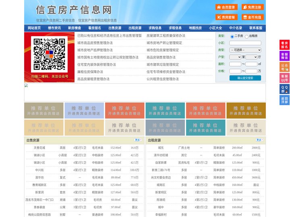Open the 金币充值 button with the coins icon

[253, 17]
